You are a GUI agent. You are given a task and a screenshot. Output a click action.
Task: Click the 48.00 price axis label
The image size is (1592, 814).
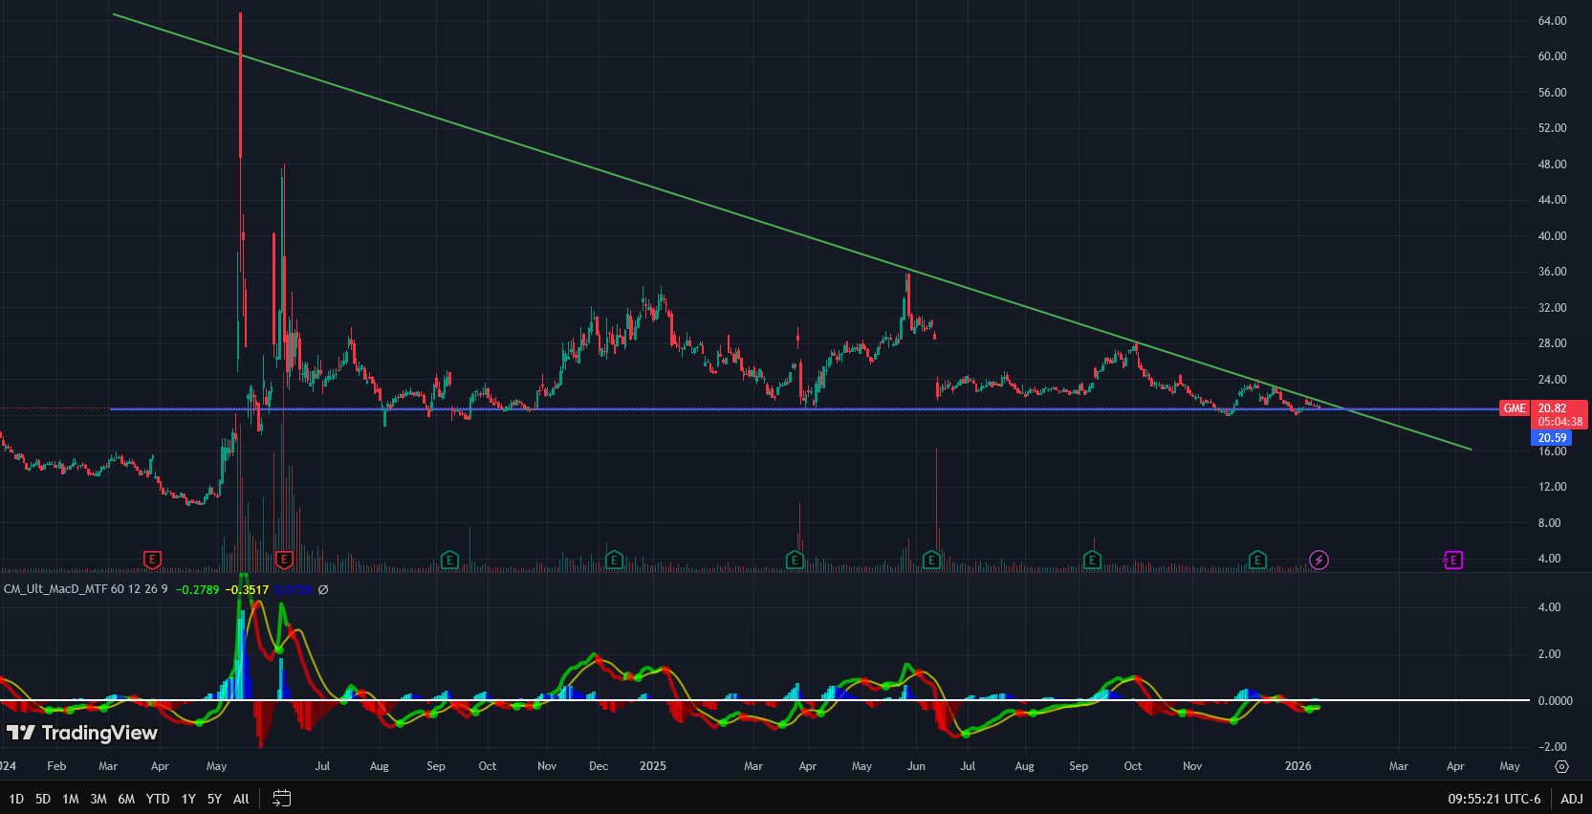1552,165
